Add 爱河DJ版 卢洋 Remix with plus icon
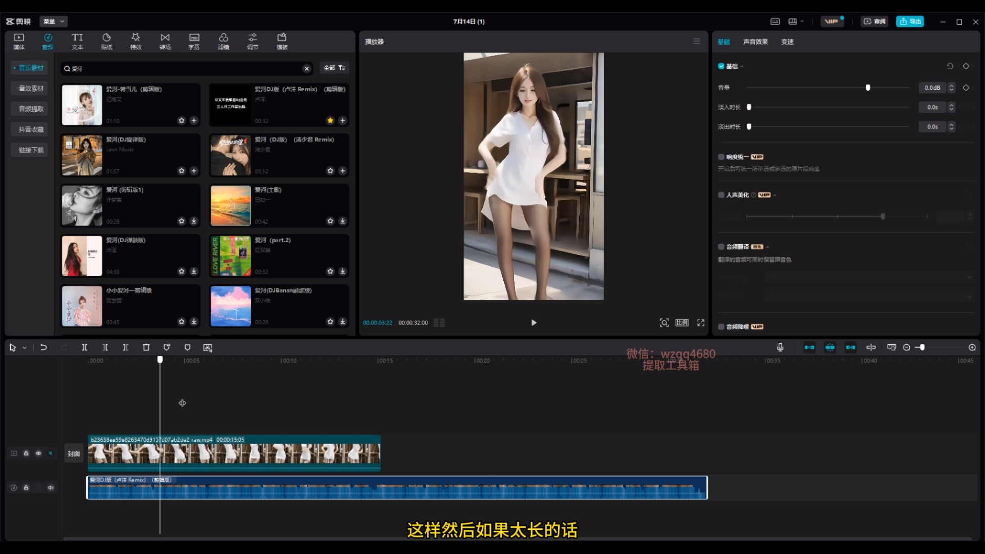Viewport: 985px width, 554px height. pyautogui.click(x=343, y=121)
